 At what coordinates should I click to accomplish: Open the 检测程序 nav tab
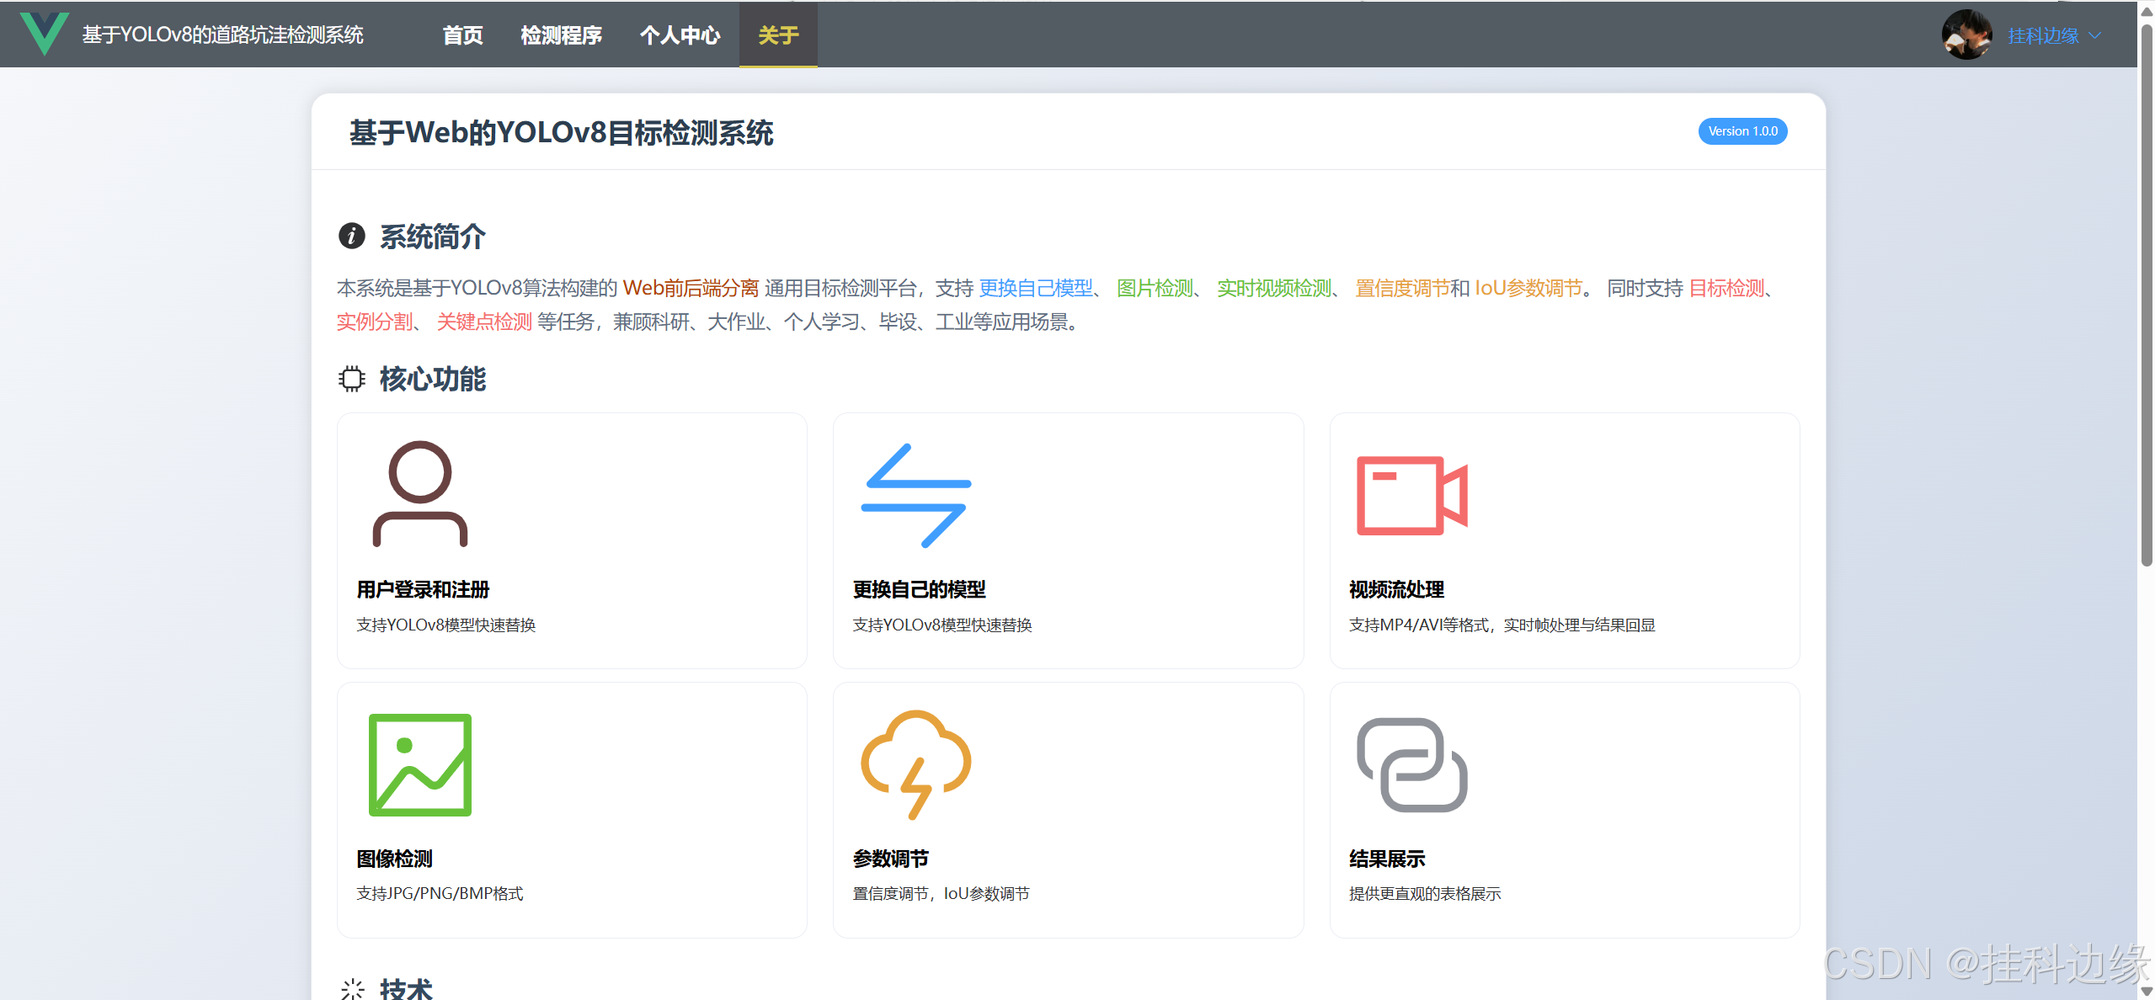coord(561,35)
